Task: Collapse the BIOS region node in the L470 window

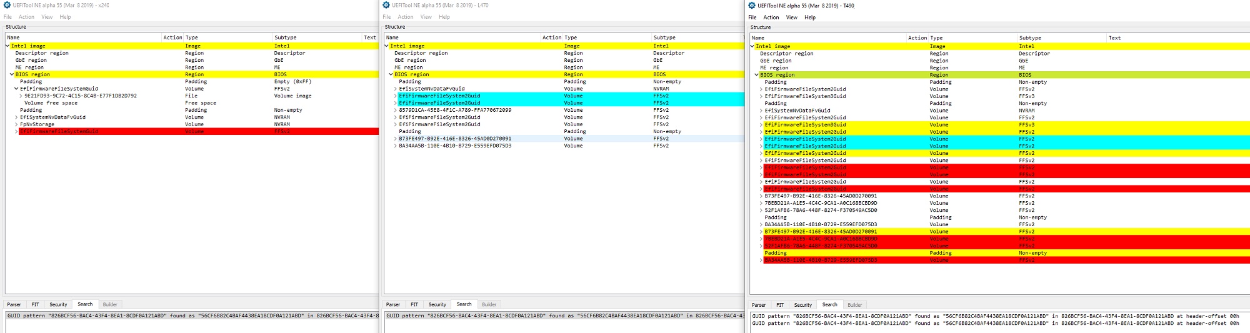Action: click(x=391, y=74)
